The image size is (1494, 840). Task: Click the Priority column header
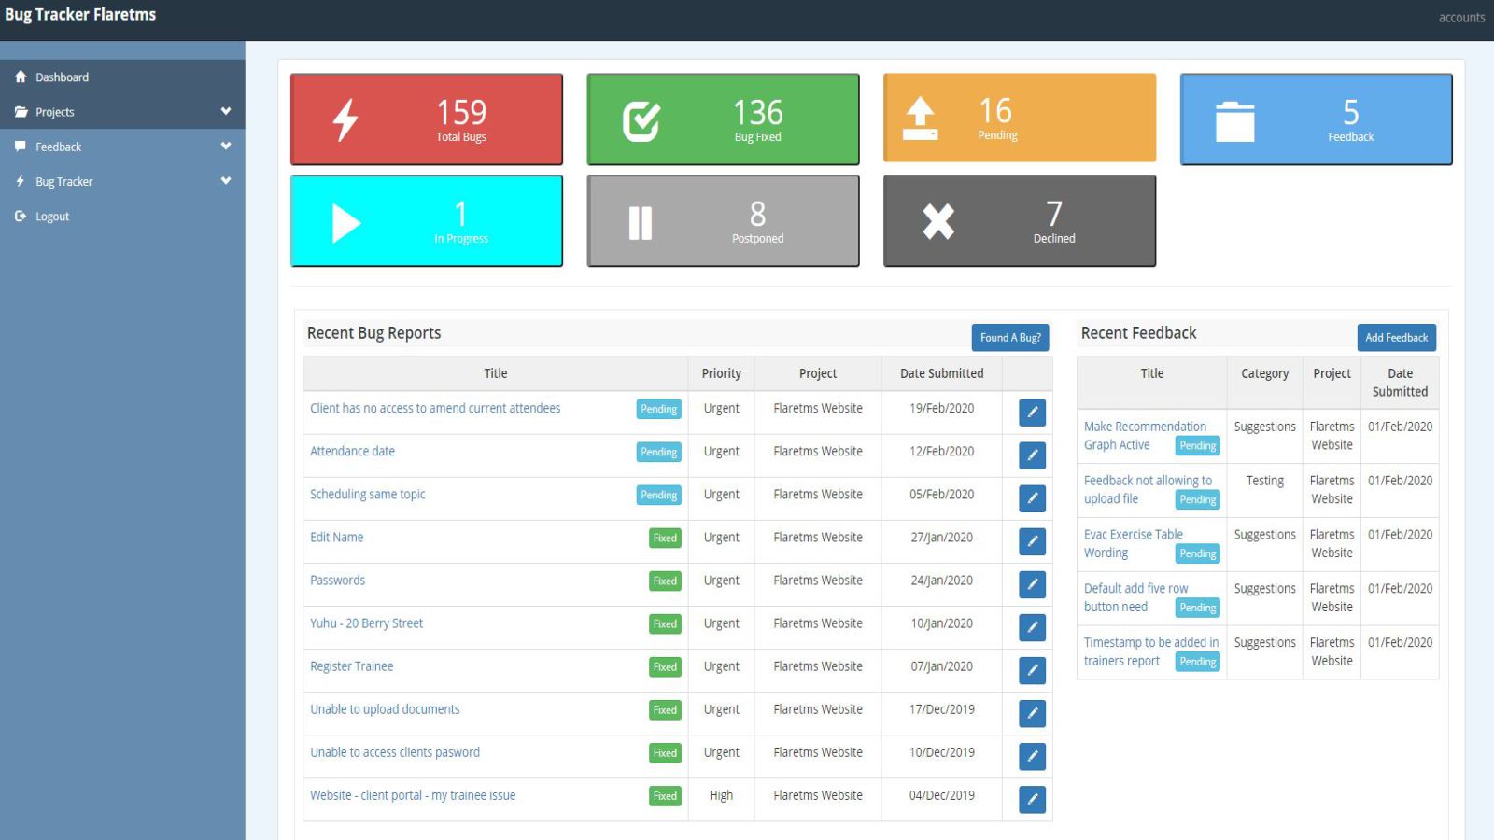721,373
